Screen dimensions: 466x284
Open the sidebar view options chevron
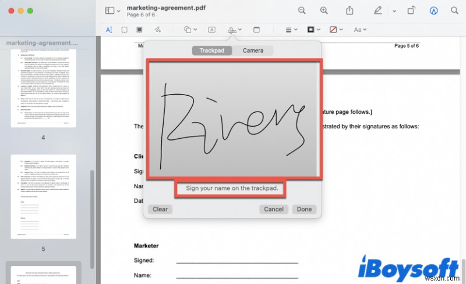[x=119, y=11]
